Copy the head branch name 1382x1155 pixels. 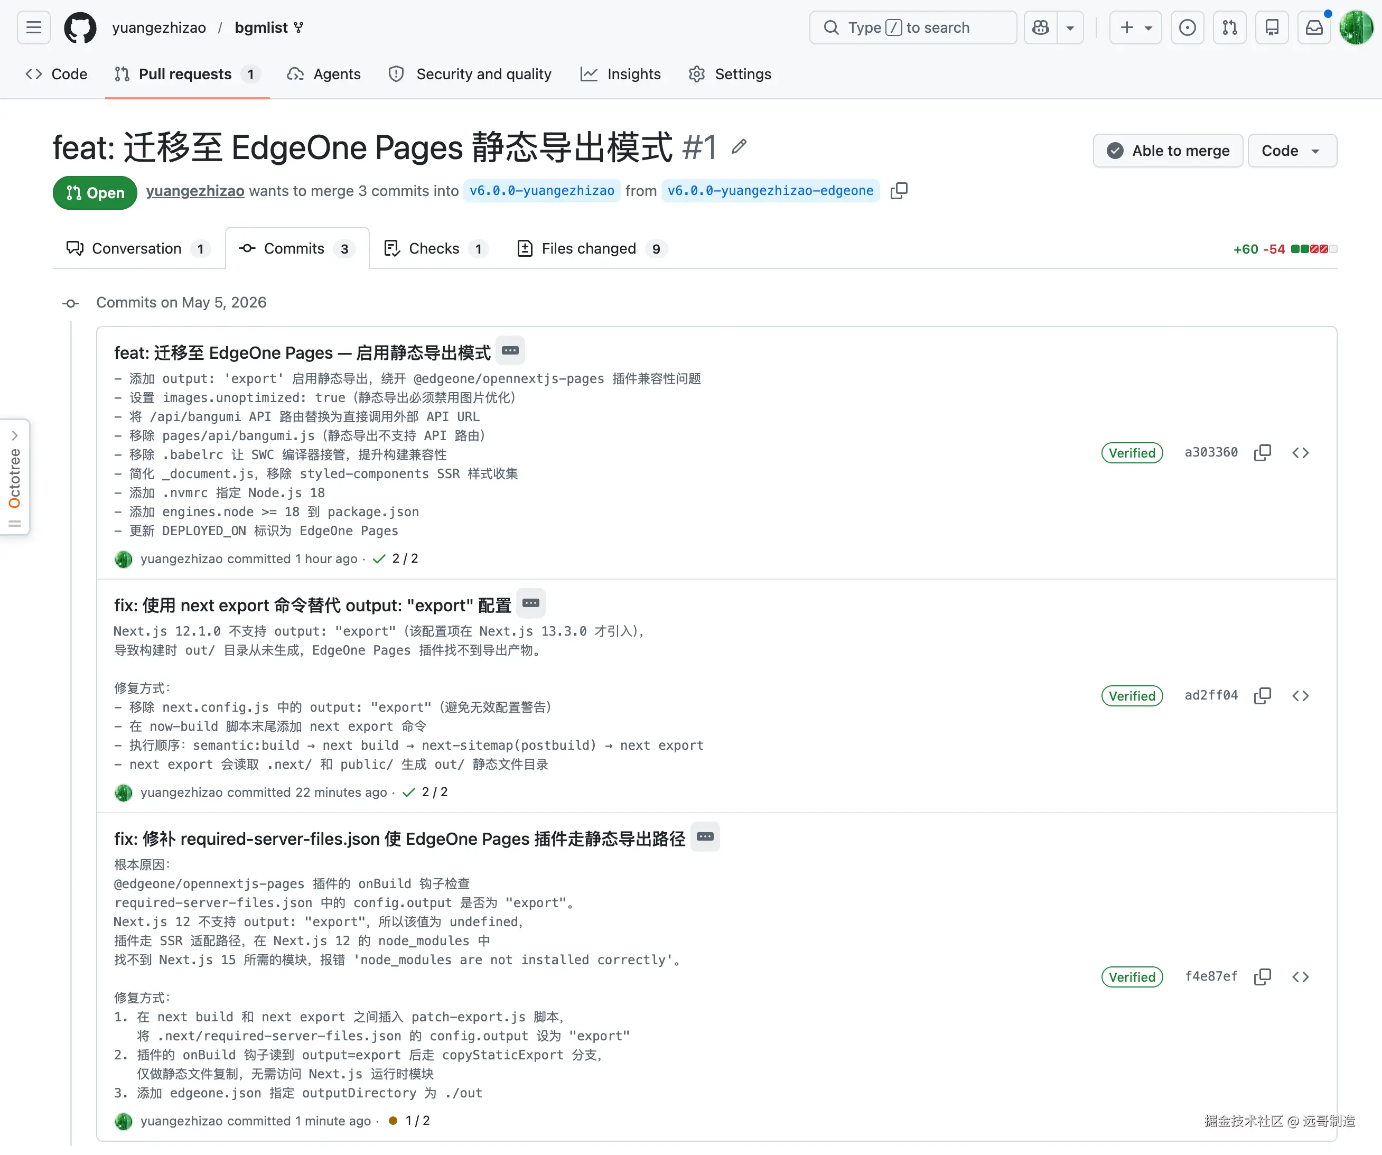pyautogui.click(x=899, y=191)
